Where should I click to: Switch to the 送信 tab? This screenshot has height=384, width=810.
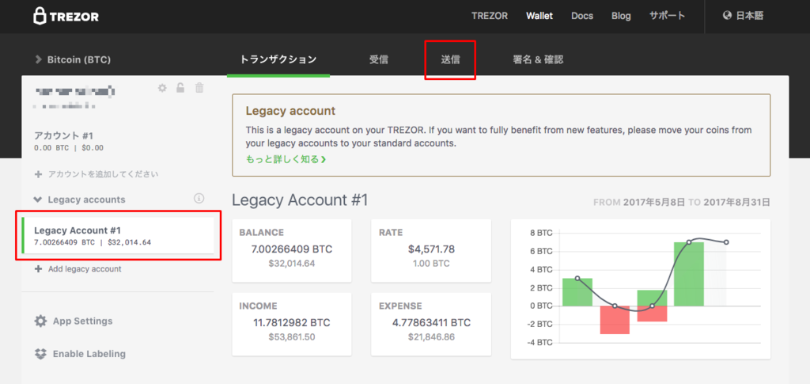pyautogui.click(x=450, y=60)
